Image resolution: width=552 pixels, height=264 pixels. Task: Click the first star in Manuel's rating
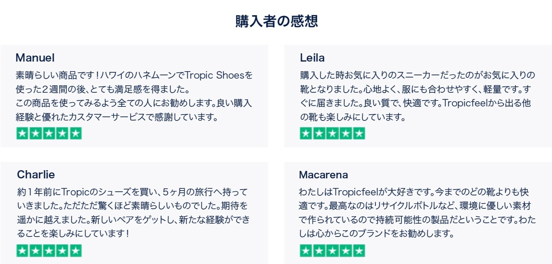point(22,133)
